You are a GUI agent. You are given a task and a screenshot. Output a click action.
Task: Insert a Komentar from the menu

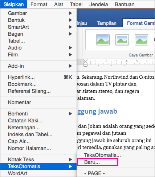click(x=38, y=102)
